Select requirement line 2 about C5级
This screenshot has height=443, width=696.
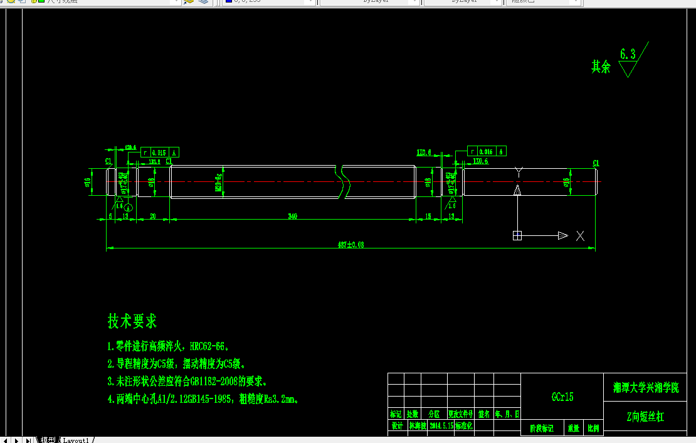coord(176,364)
